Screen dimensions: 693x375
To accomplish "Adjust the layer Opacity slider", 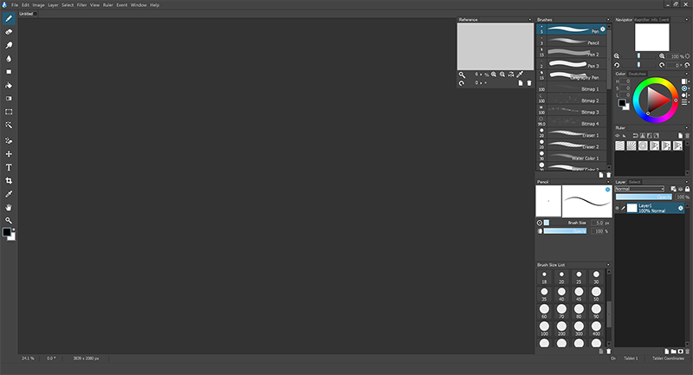I will (x=644, y=197).
